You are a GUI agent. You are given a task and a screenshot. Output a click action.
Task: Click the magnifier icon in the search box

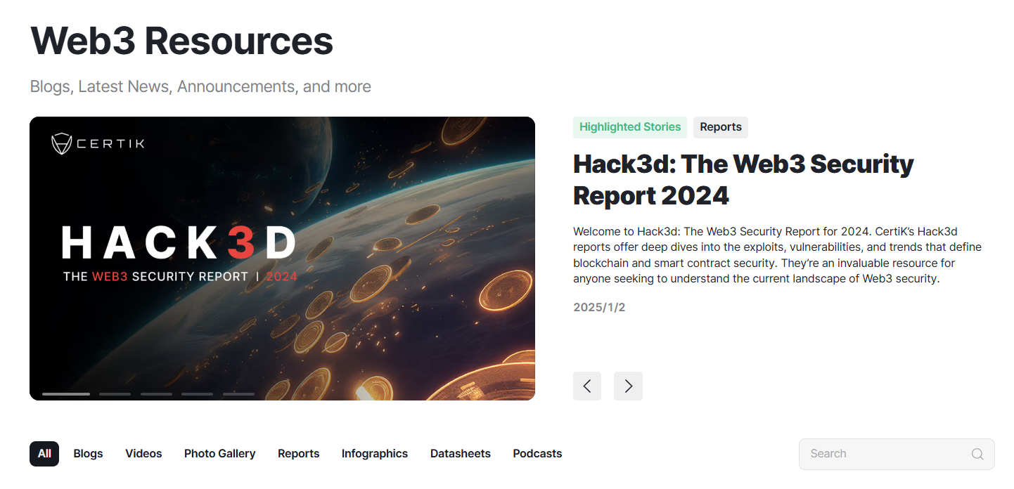click(977, 454)
